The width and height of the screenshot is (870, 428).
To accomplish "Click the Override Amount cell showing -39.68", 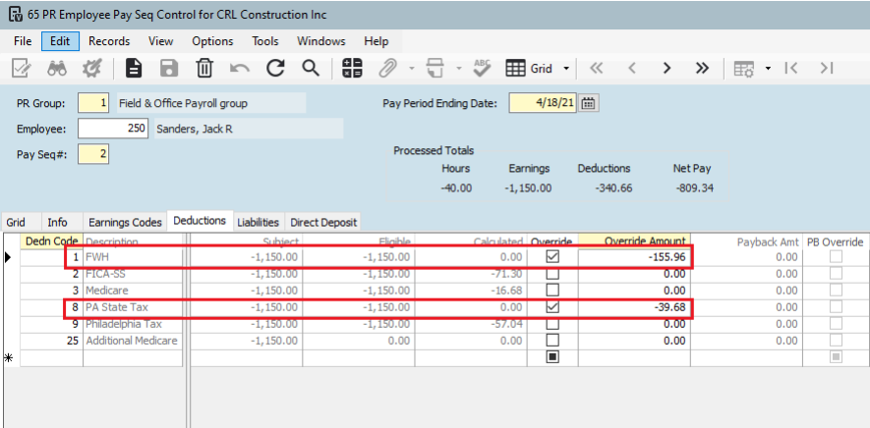I will tap(634, 306).
